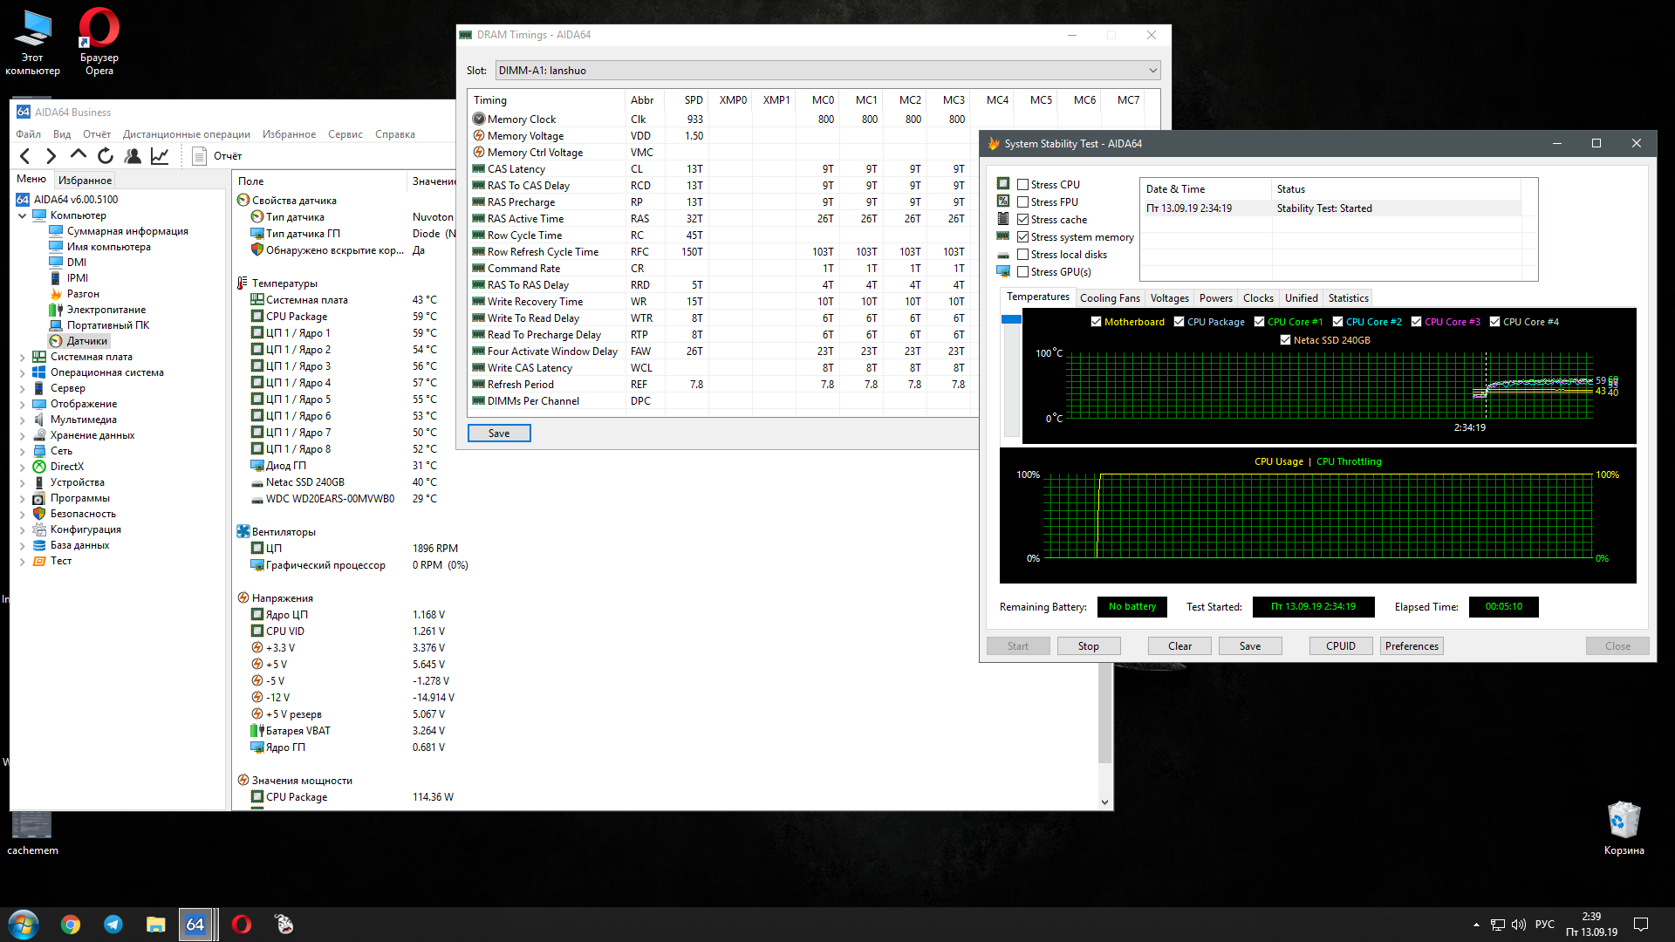Toggle the Motherboard temperature graph checkbox
This screenshot has height=942, width=1675.
pos(1096,322)
